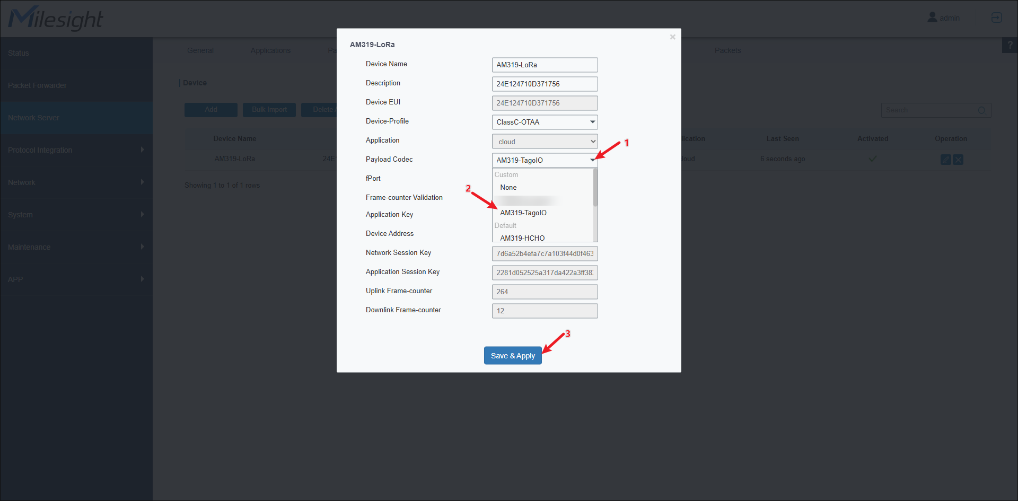Viewport: 1018px width, 501px height.
Task: Click Save & Apply button
Action: pos(513,356)
